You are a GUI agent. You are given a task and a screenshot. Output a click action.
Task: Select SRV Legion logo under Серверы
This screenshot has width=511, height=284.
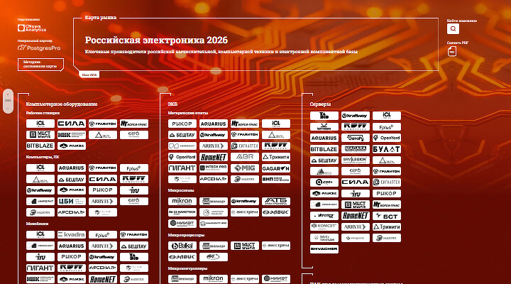(356, 160)
